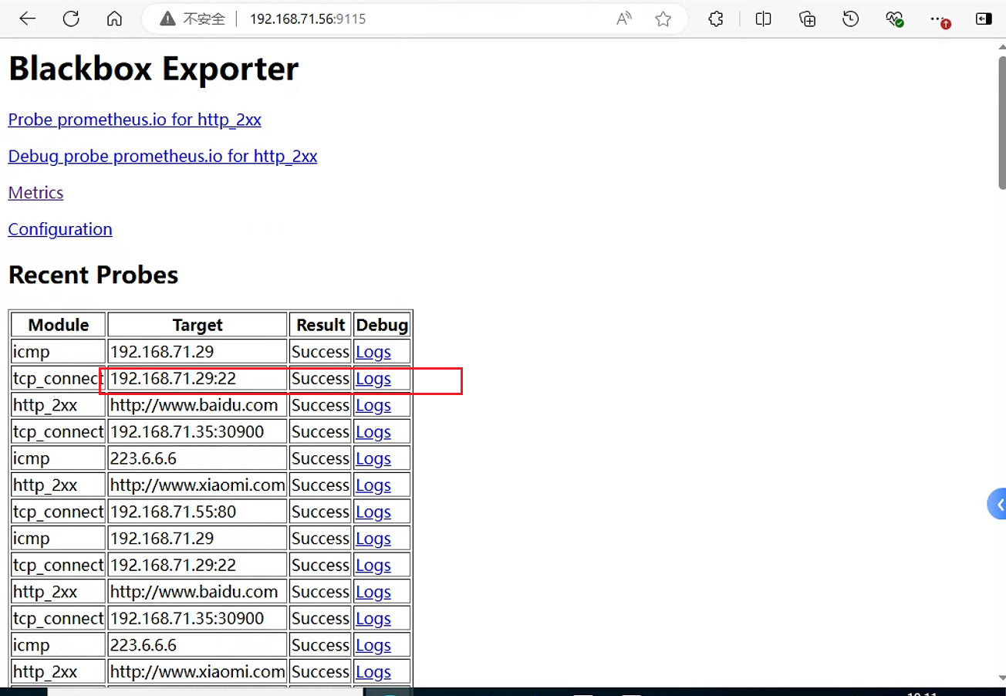Open Debug probe prometheus.io link
The image size is (1006, 696).
163,156
